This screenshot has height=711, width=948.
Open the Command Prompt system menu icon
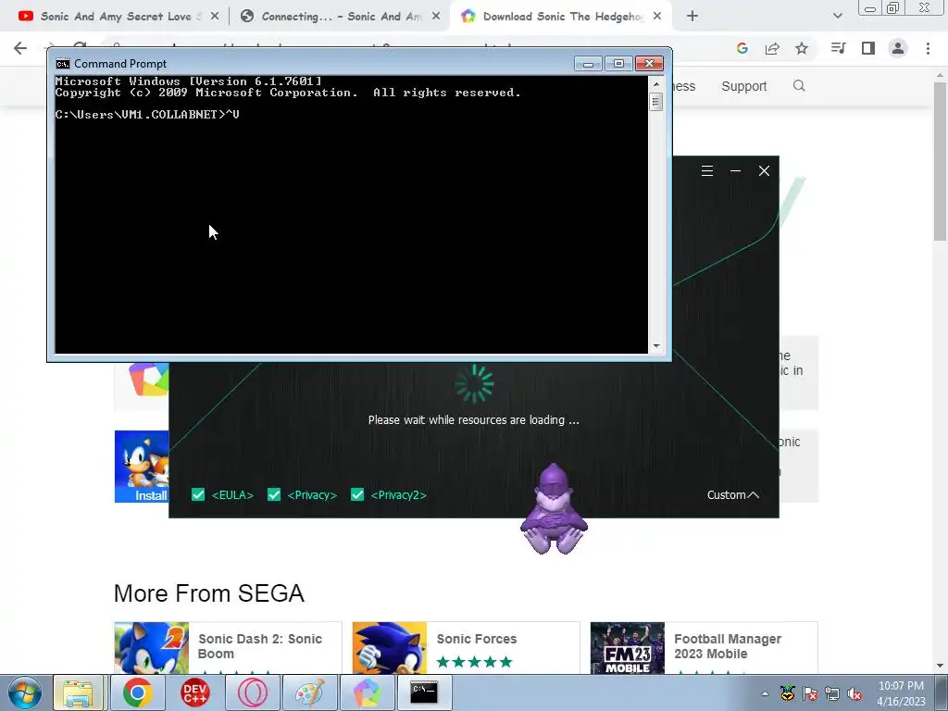(62, 64)
